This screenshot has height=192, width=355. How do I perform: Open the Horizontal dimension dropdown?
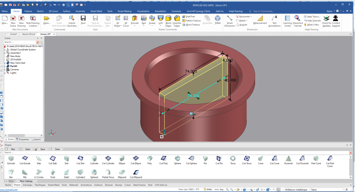(251, 17)
